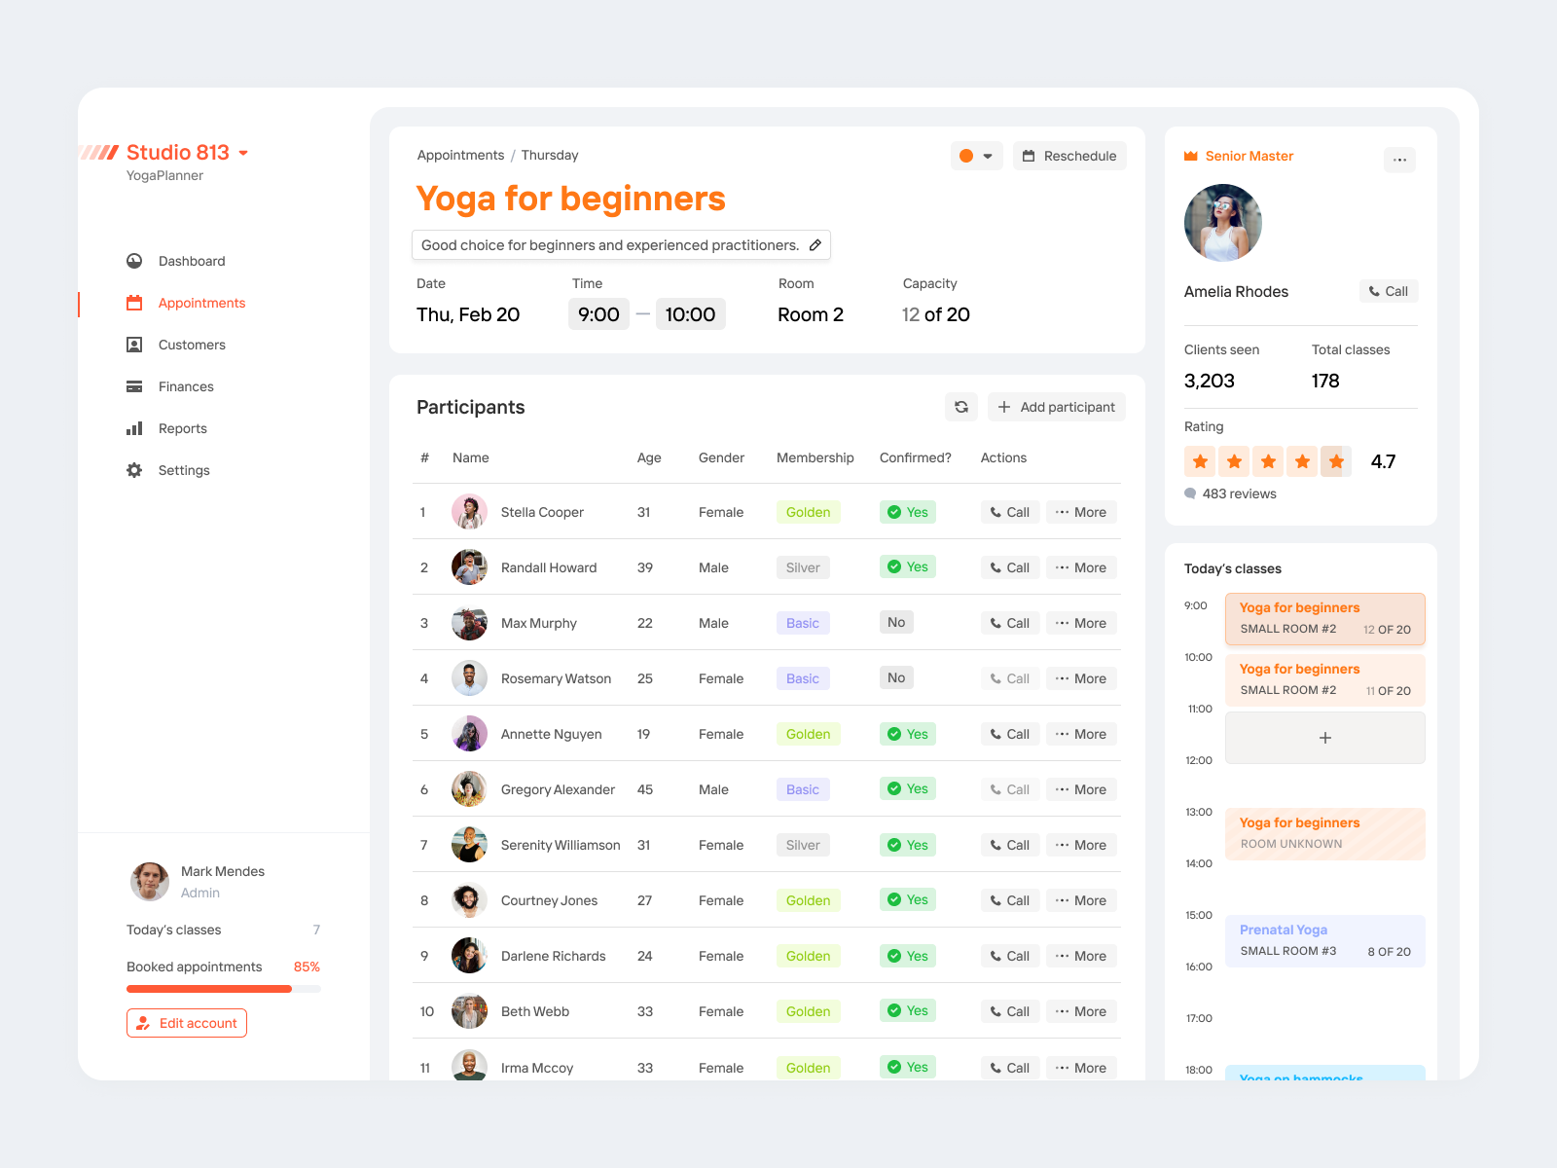Open Settings from the sidebar

click(183, 470)
